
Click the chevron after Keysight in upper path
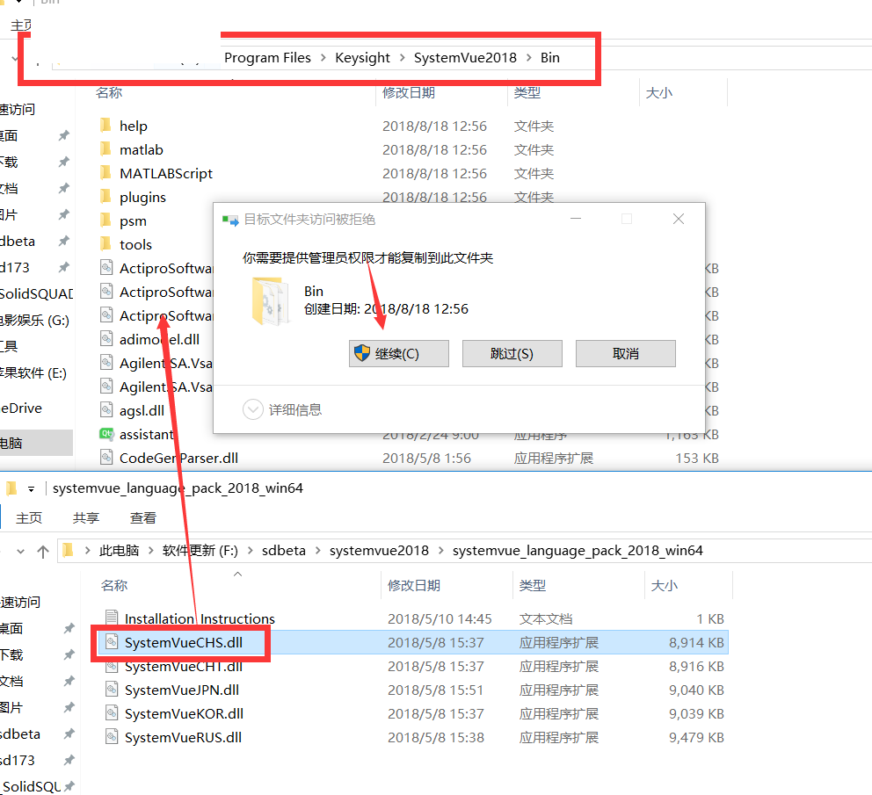click(402, 58)
